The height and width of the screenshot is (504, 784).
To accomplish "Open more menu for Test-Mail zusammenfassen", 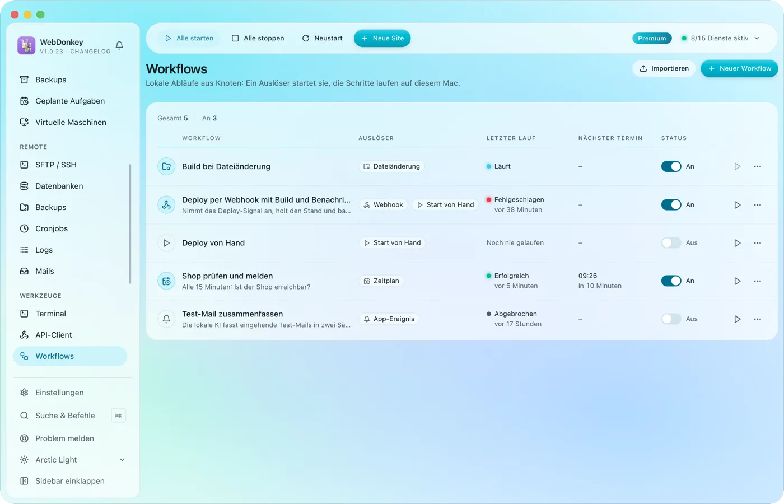I will click(x=758, y=319).
